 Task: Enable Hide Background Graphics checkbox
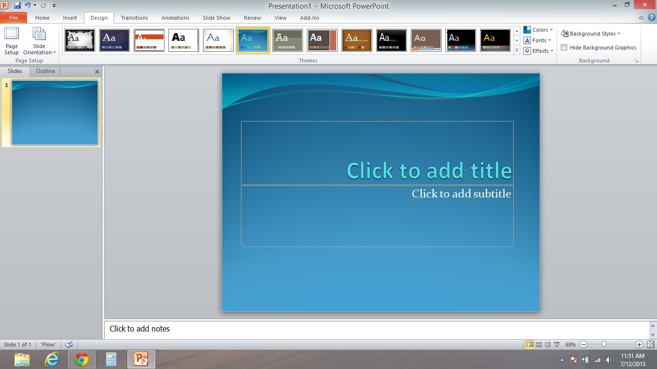coord(564,48)
